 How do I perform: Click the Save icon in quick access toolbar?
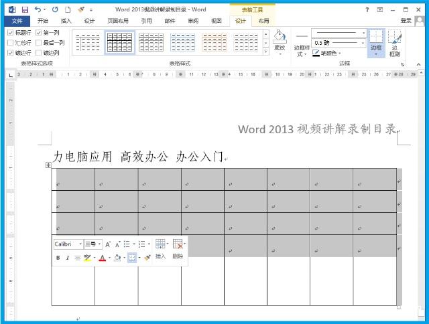[x=25, y=10]
